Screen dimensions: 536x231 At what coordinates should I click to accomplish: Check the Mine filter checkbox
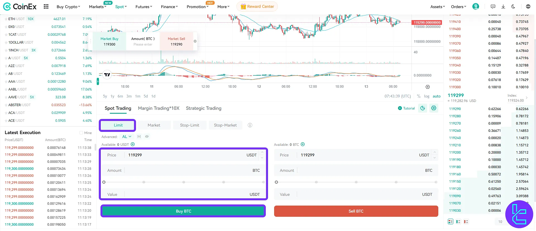[81, 133]
